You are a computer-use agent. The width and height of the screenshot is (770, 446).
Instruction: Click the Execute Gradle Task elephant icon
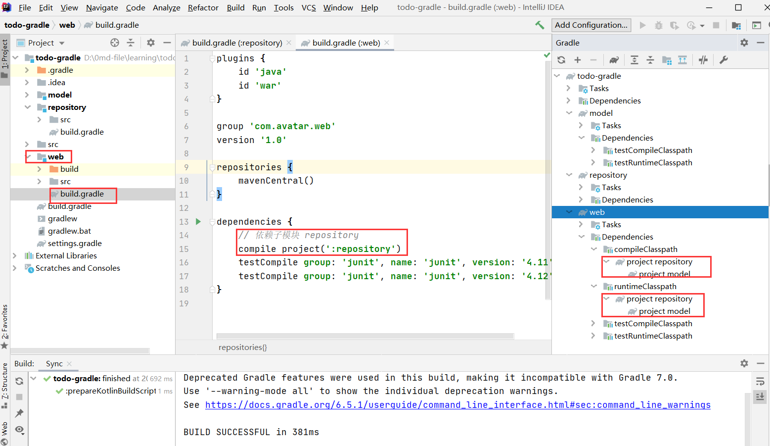pos(614,59)
